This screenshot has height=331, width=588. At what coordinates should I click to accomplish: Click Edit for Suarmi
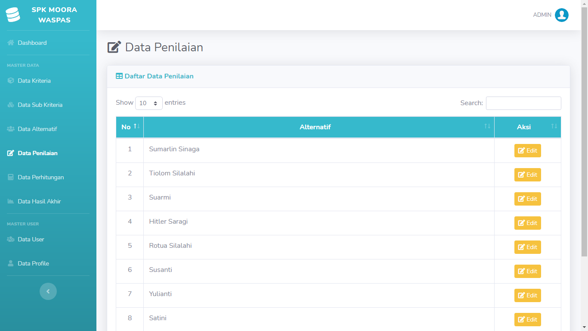pyautogui.click(x=527, y=199)
